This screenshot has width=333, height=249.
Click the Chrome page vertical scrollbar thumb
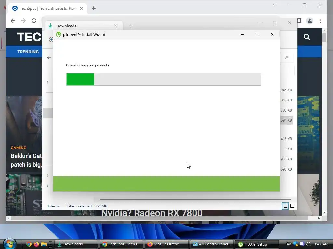[324, 38]
